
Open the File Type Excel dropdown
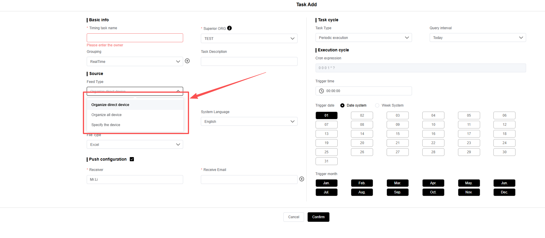pos(135,145)
